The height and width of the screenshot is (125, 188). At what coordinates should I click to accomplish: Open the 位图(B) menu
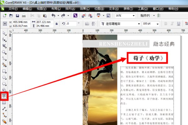(99, 9)
